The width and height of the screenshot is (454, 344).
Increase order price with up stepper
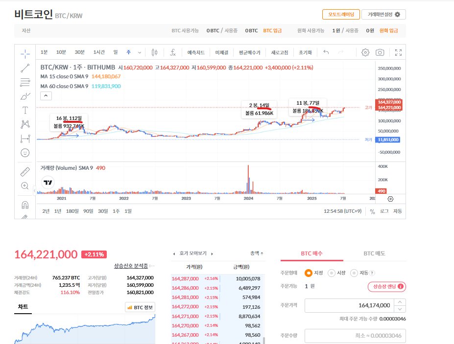pos(400,302)
